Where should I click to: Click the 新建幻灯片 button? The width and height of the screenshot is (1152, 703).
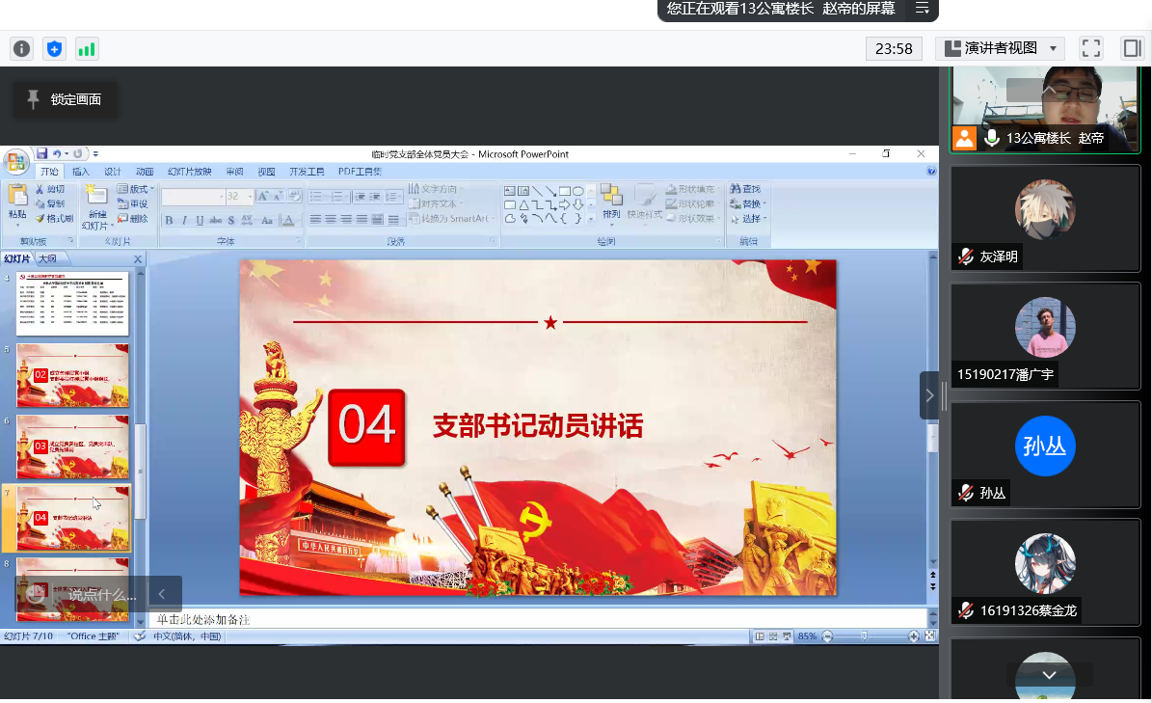(x=97, y=207)
